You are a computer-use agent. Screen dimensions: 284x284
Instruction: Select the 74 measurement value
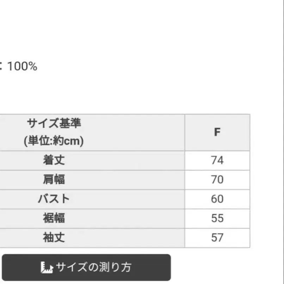point(217,160)
